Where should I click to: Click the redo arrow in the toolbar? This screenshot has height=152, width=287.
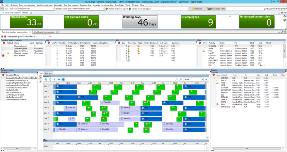[x=6, y=8]
